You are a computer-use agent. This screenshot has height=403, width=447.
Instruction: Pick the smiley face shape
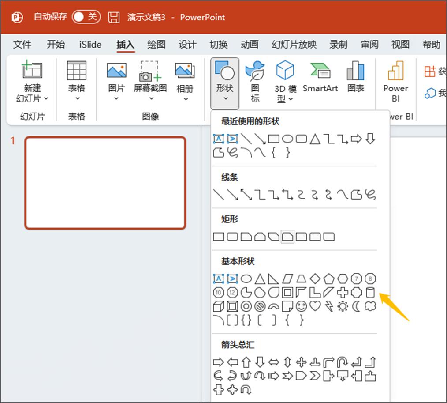[x=301, y=306]
